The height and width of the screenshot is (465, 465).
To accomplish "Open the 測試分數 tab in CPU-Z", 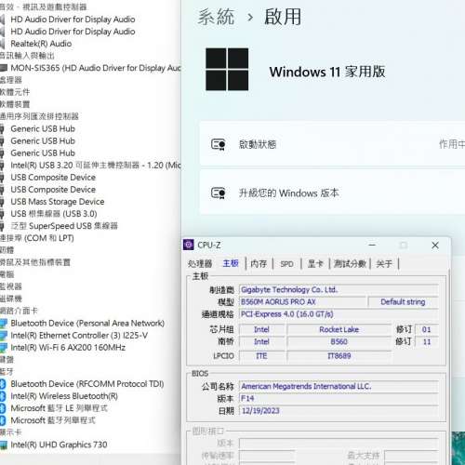I will 350,264.
